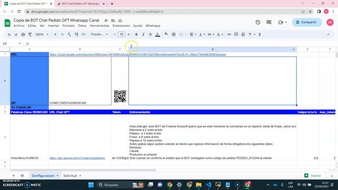Open the Windows Start menu

(91, 185)
